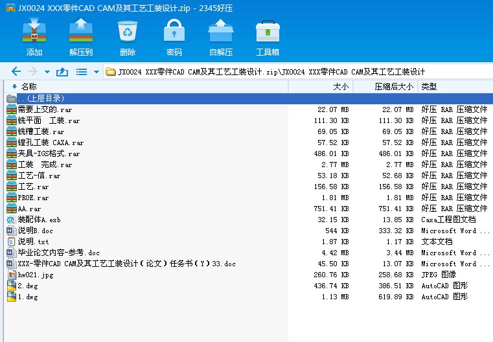Select file AA.rar

click(x=29, y=209)
